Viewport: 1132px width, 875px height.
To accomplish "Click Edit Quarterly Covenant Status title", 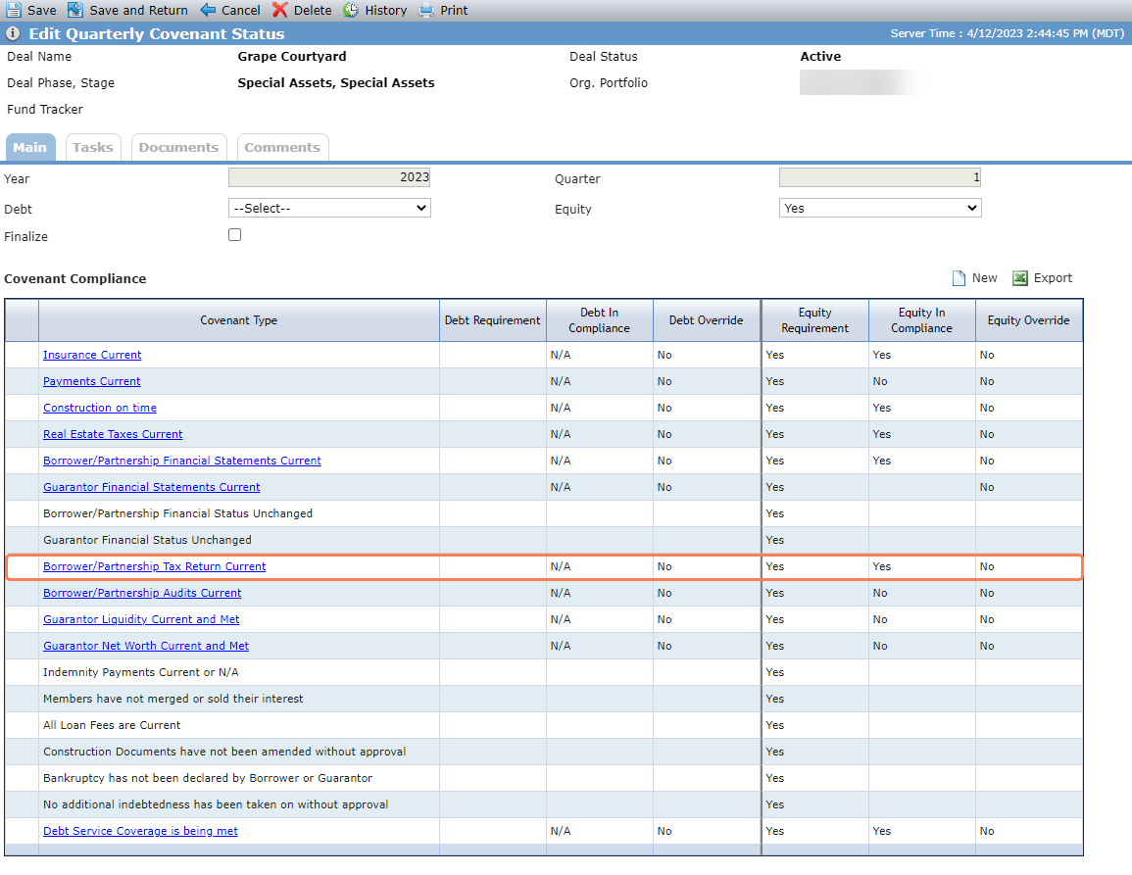I will 157,34.
